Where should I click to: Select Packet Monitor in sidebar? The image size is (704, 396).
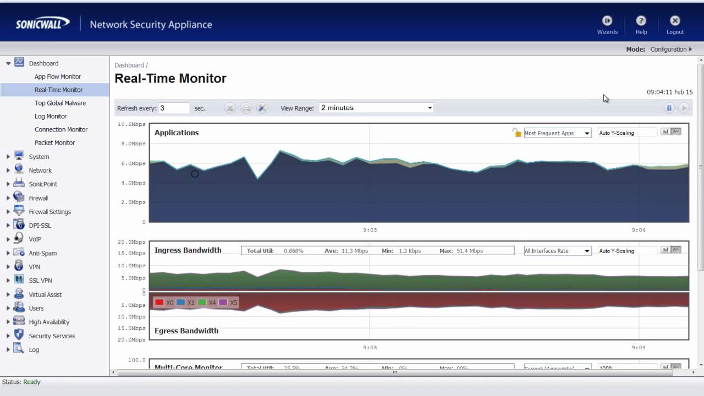(x=54, y=142)
